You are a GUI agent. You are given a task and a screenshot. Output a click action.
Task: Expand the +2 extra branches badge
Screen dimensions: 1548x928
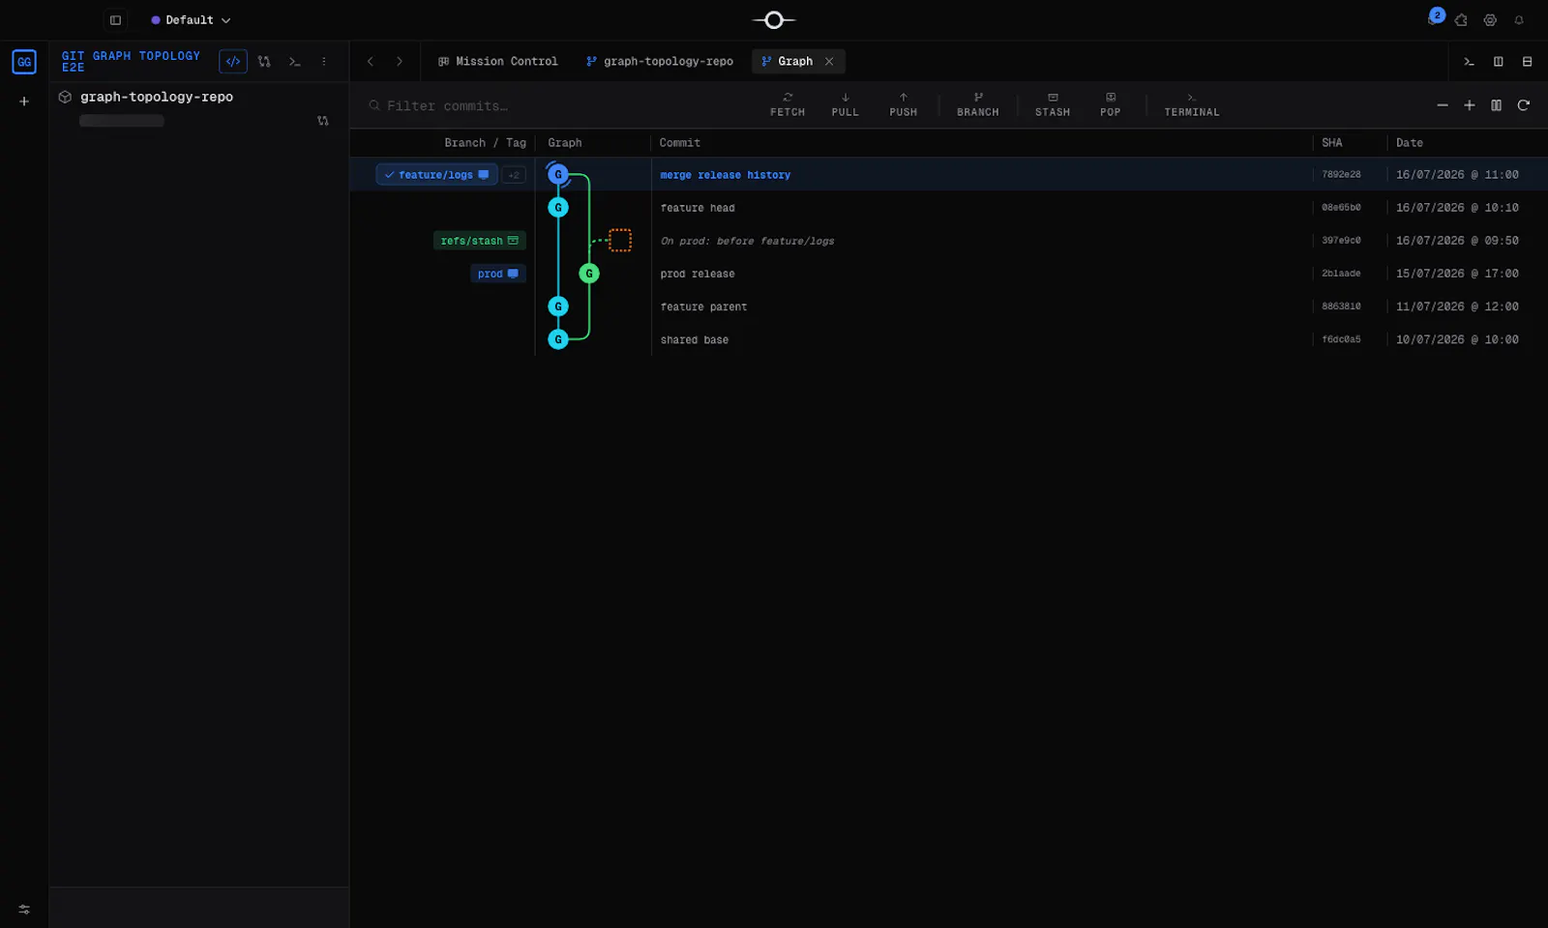point(514,175)
